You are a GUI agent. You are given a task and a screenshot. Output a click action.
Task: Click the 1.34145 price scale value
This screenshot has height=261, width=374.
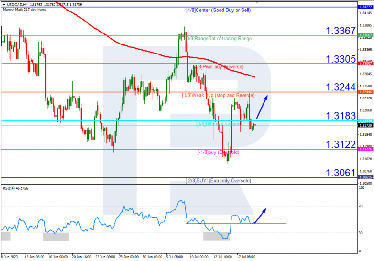[x=366, y=13]
